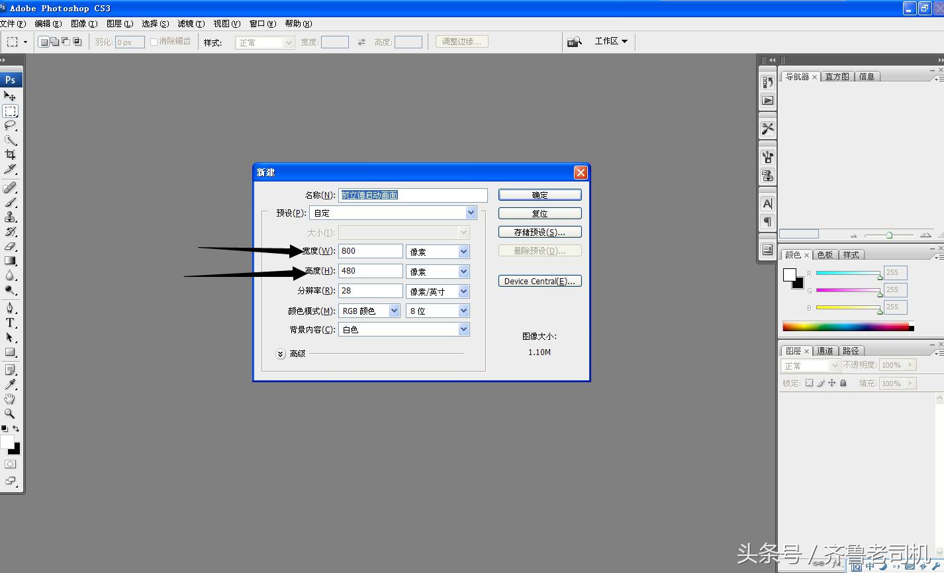Expand the Advanced section in New dialog

(x=281, y=354)
